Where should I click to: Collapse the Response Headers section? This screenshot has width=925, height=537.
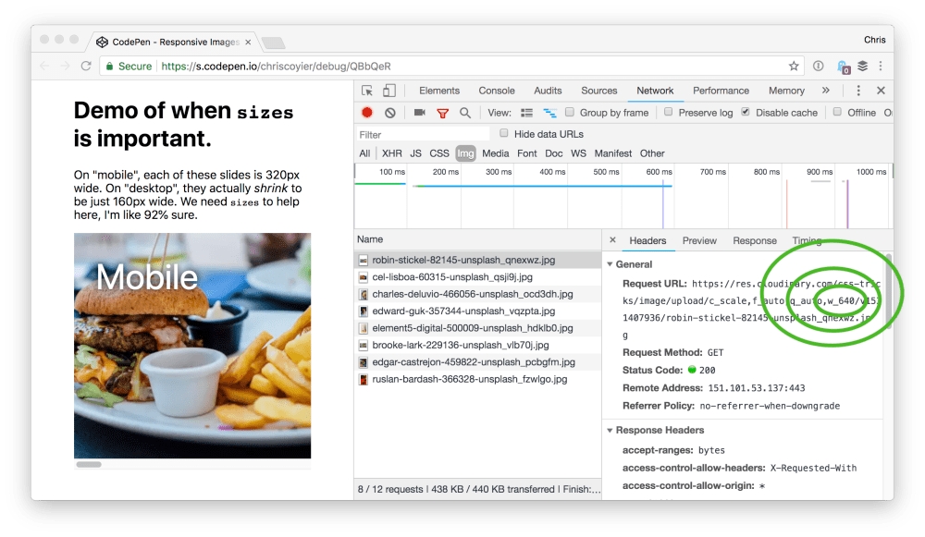pos(610,431)
